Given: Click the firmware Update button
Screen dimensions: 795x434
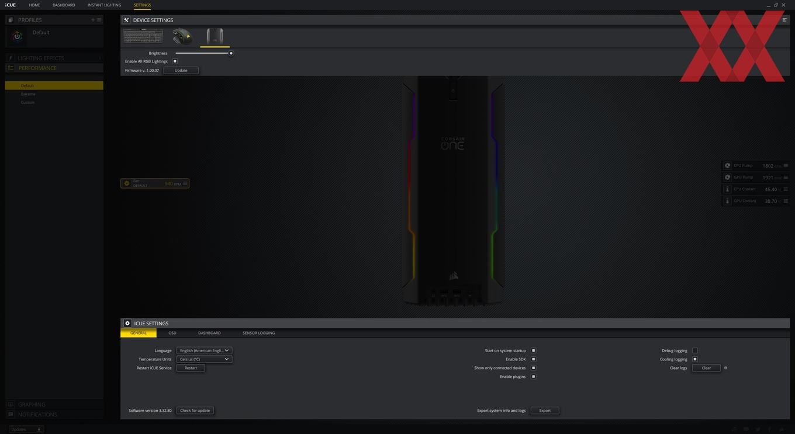Looking at the screenshot, I should pos(181,70).
